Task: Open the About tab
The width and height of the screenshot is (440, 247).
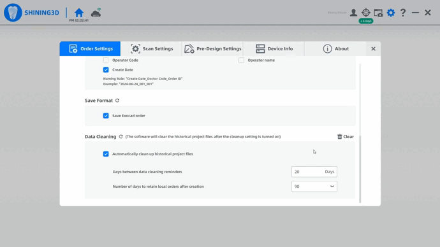Action: point(335,49)
